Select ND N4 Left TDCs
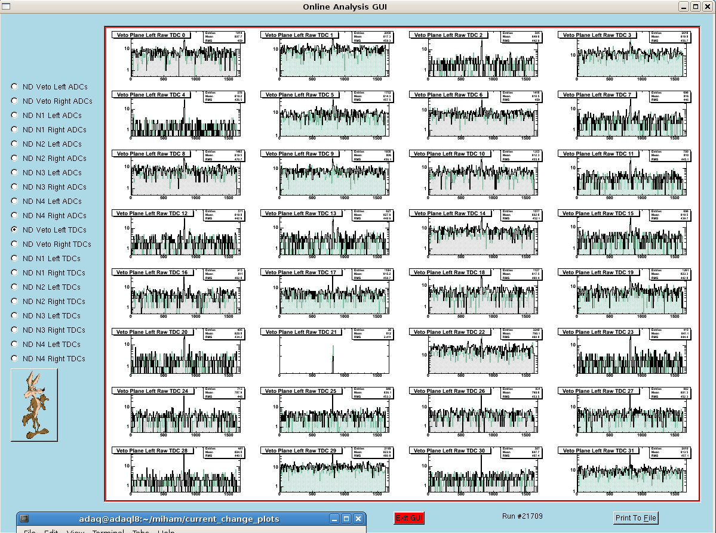716x533 pixels. pos(14,344)
